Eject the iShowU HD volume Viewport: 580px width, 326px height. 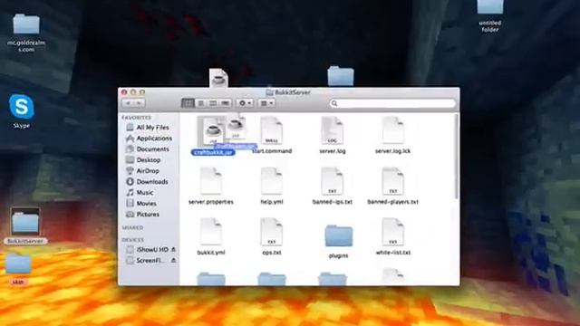(x=173, y=250)
